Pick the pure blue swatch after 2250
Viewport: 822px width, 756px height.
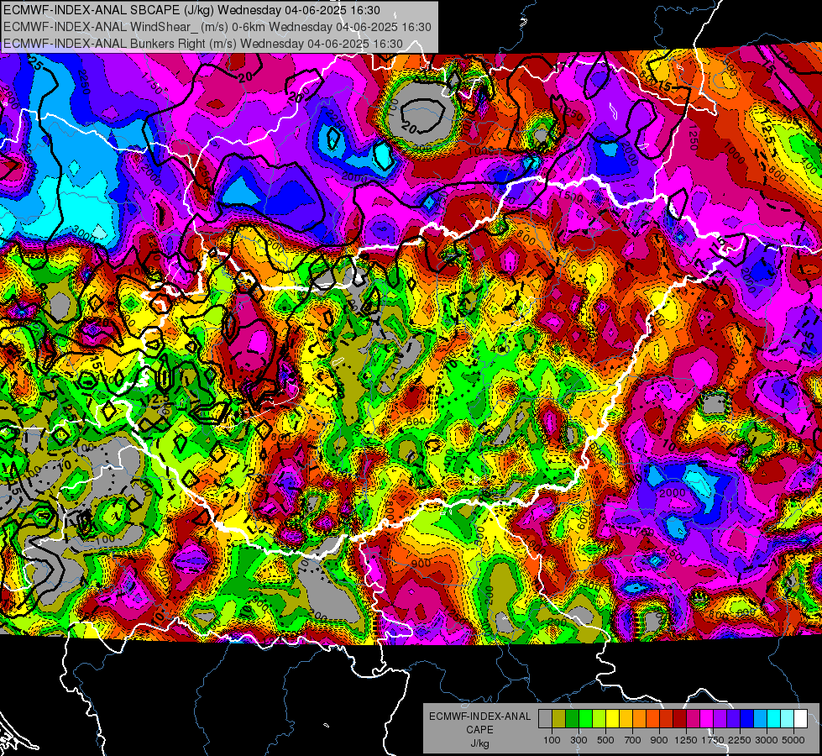pyautogui.click(x=747, y=719)
